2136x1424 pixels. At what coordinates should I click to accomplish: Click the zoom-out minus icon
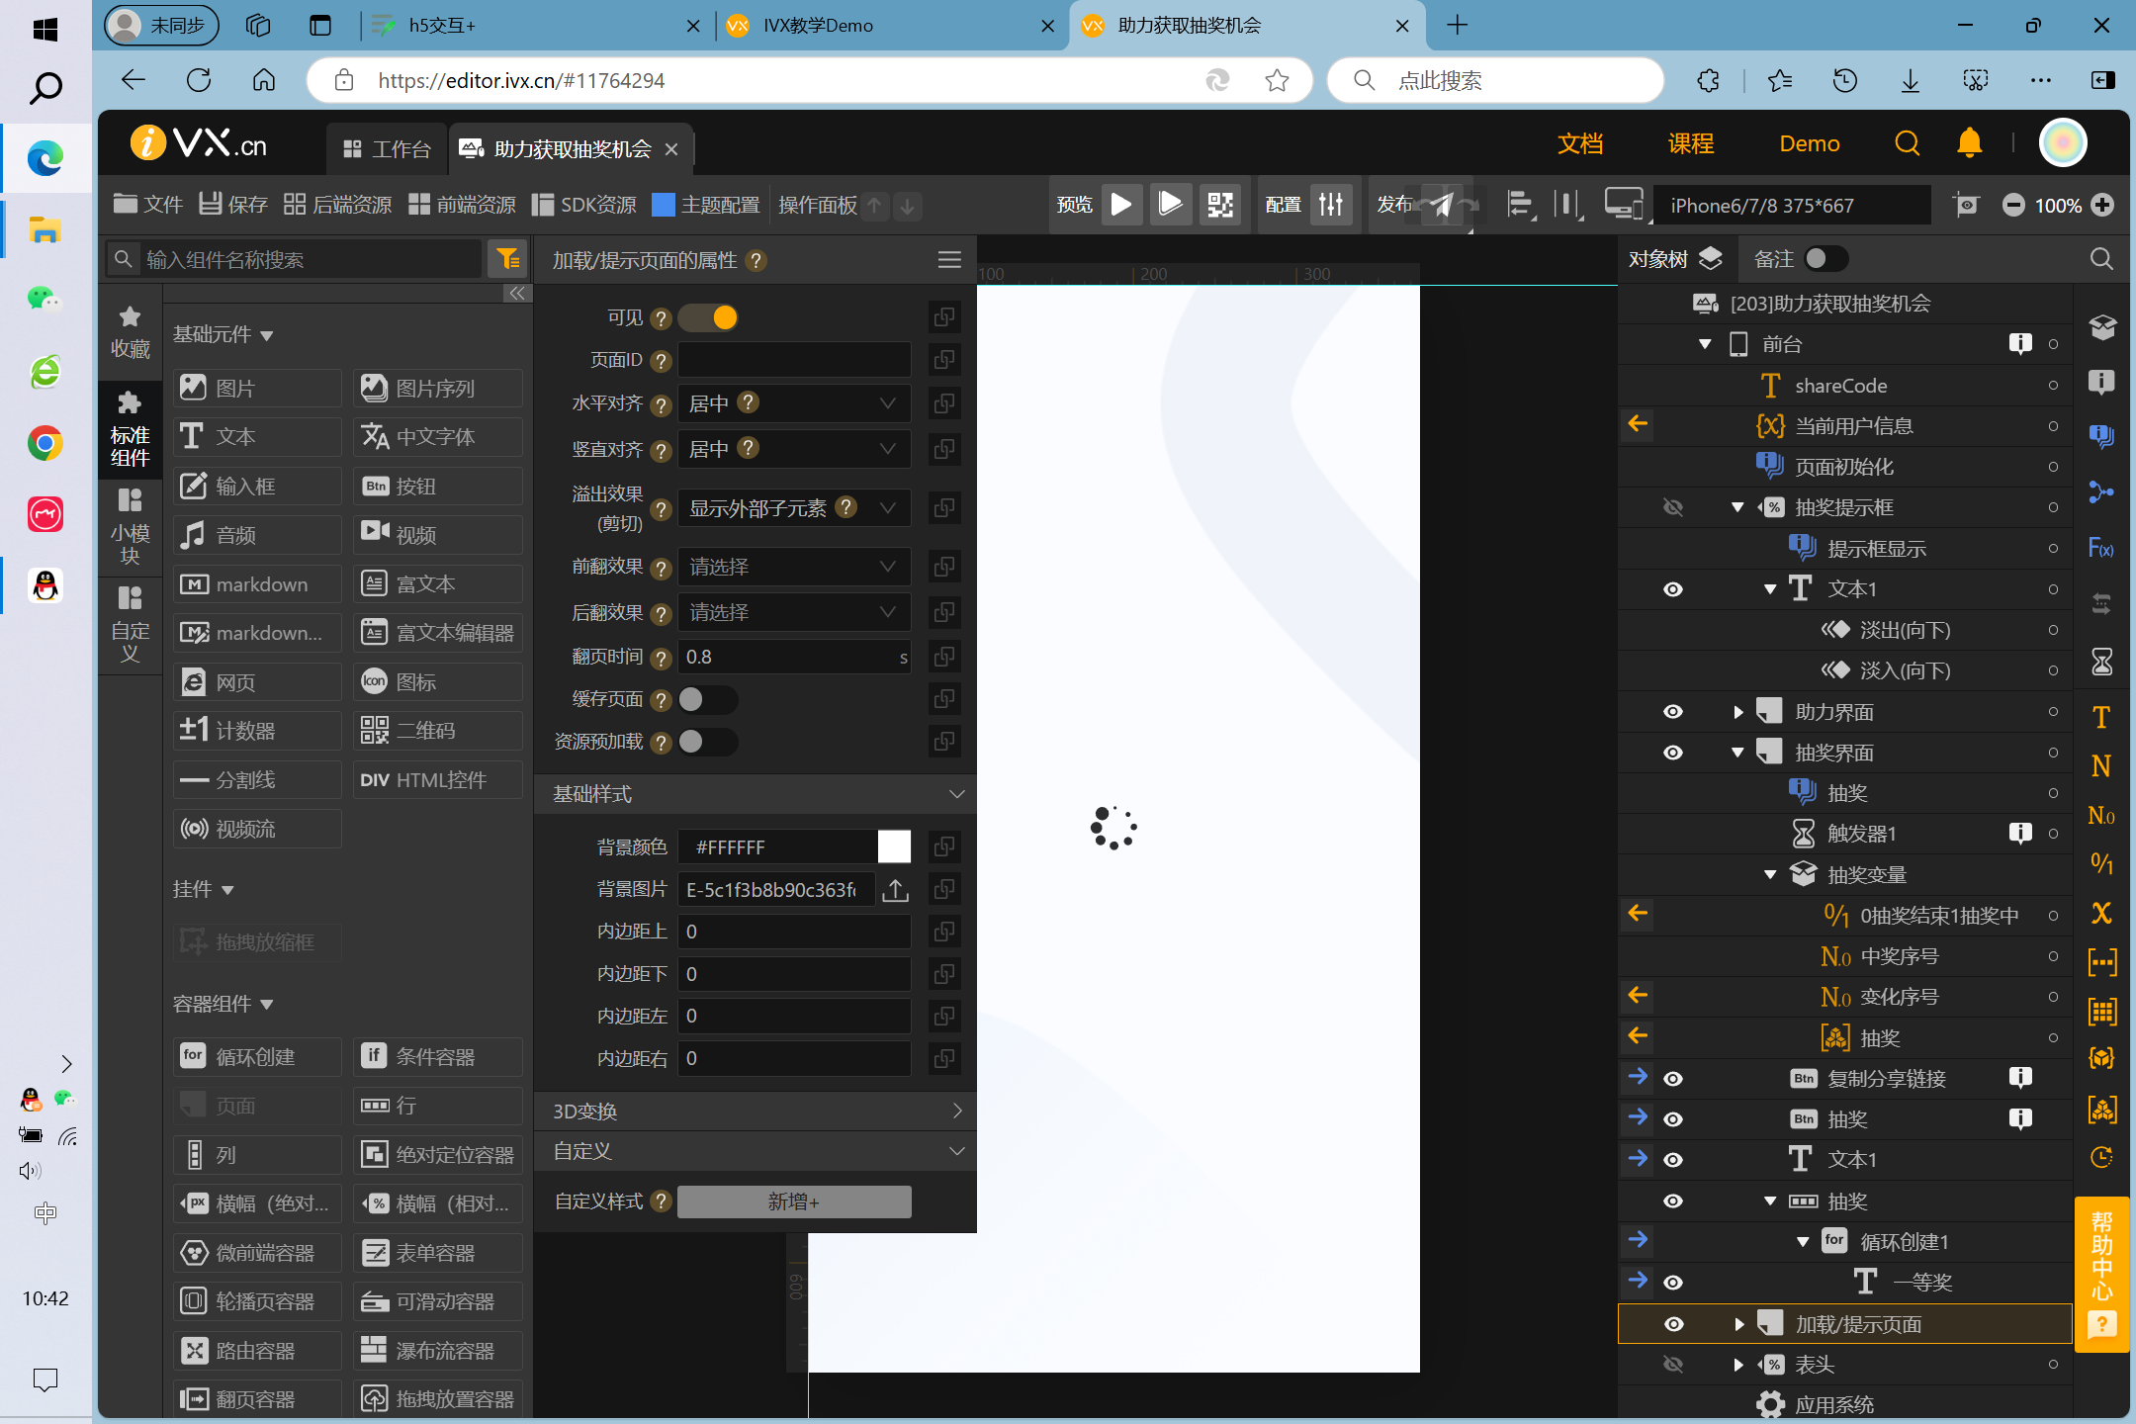2012,205
